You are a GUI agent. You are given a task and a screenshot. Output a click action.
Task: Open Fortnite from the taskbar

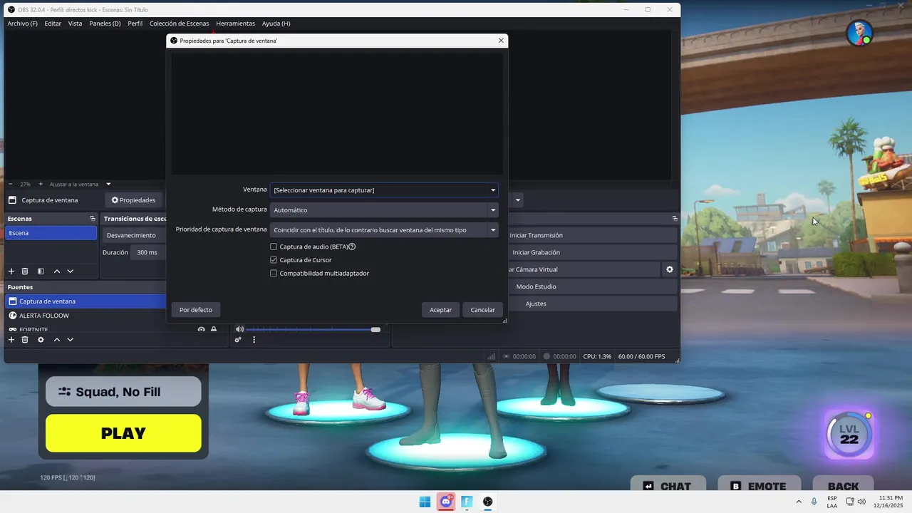pos(467,502)
